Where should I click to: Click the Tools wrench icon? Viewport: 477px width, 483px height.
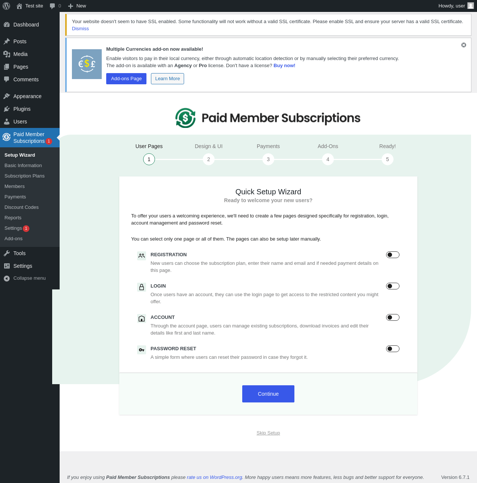tap(7, 253)
